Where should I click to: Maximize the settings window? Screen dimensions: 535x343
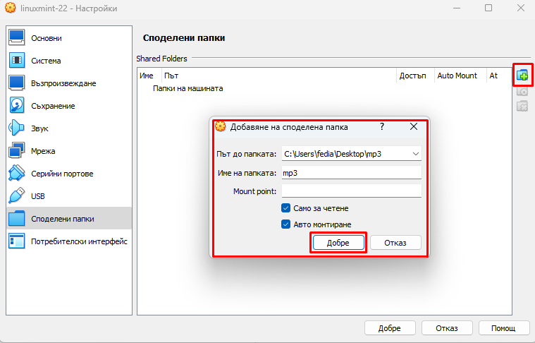[x=488, y=8]
